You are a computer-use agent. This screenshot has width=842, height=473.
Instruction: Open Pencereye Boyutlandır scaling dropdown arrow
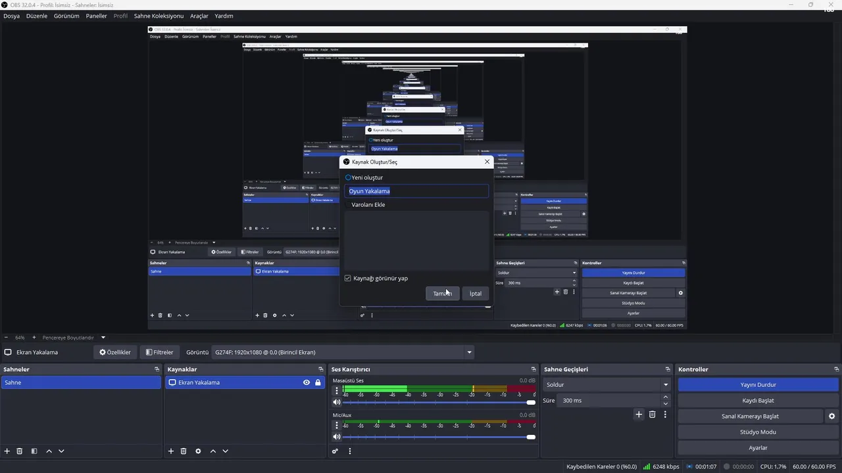[x=103, y=338]
